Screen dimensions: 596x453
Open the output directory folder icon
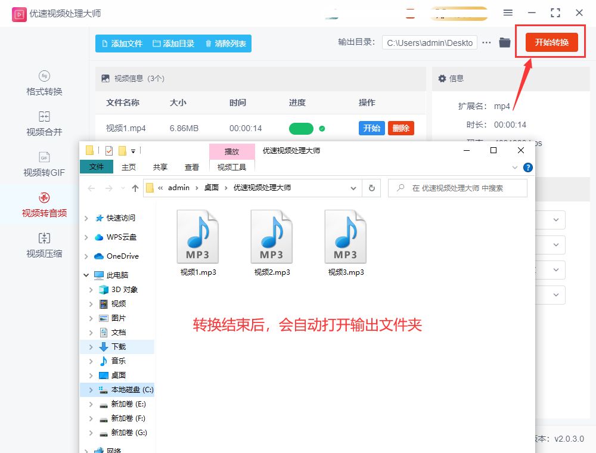point(504,42)
